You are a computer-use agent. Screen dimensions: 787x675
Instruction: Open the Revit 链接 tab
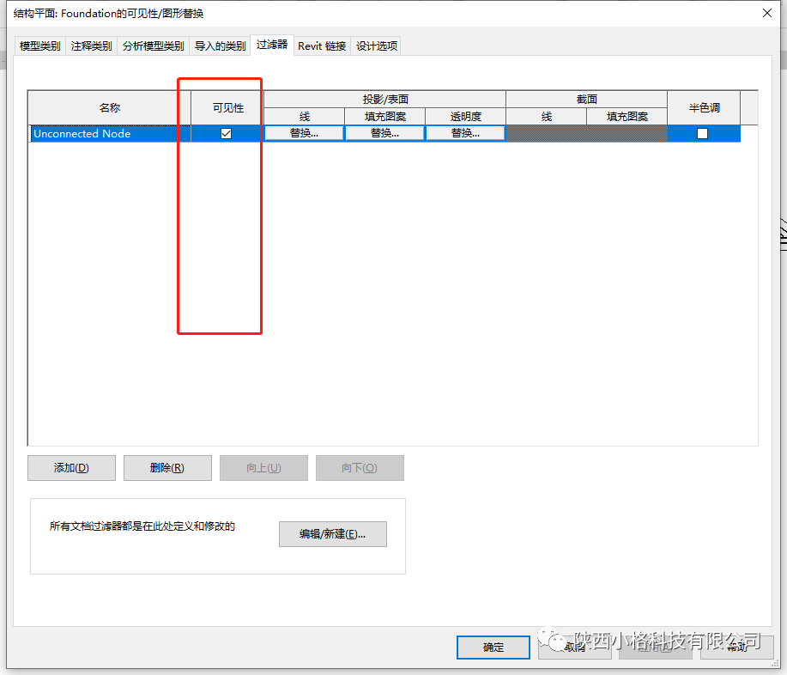[321, 46]
